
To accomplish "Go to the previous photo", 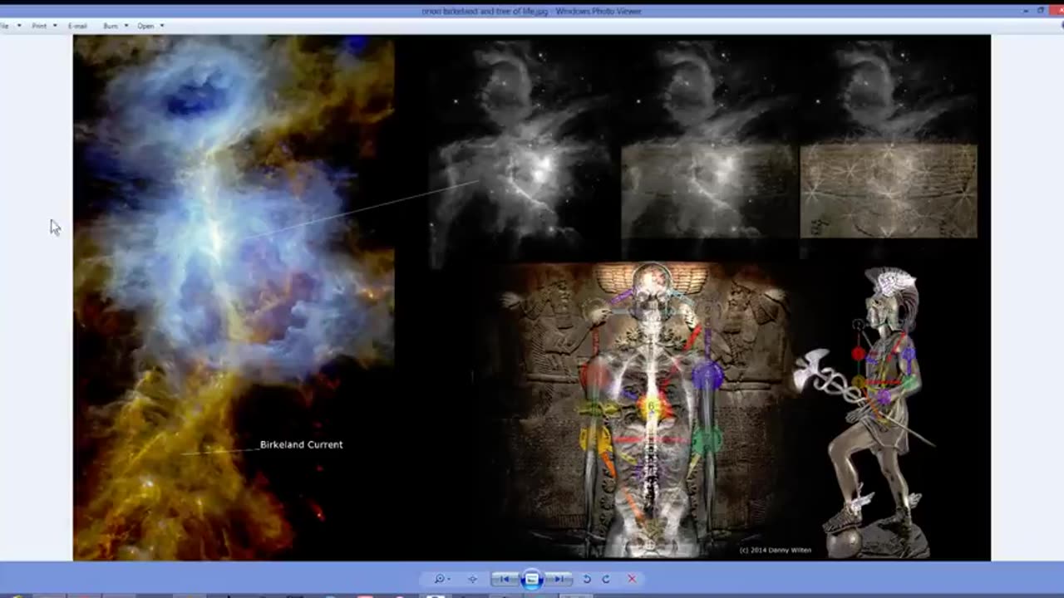I will click(x=504, y=579).
